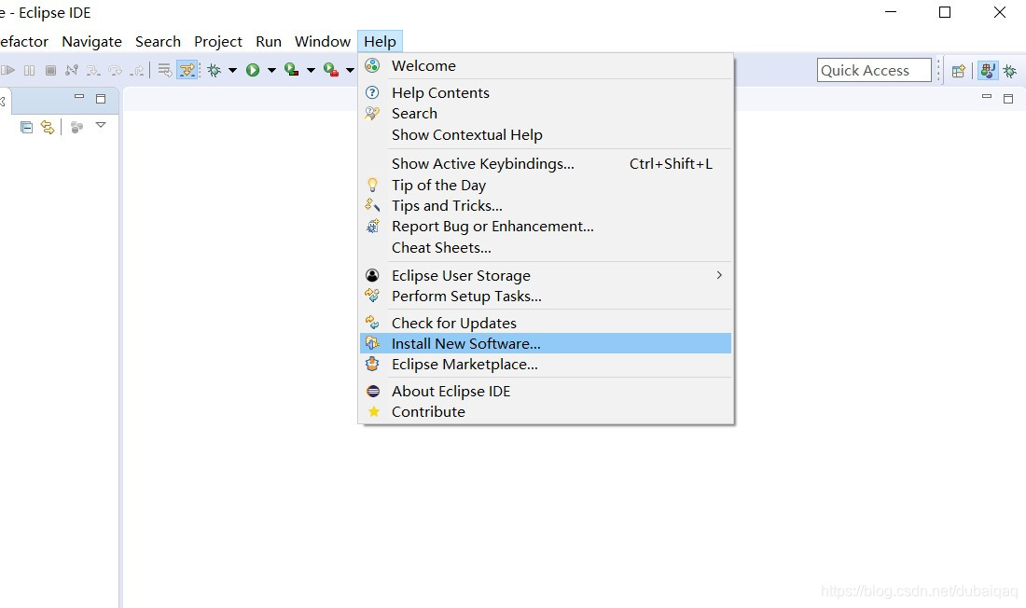Close the open Help menu header
1026x608 pixels.
point(380,41)
